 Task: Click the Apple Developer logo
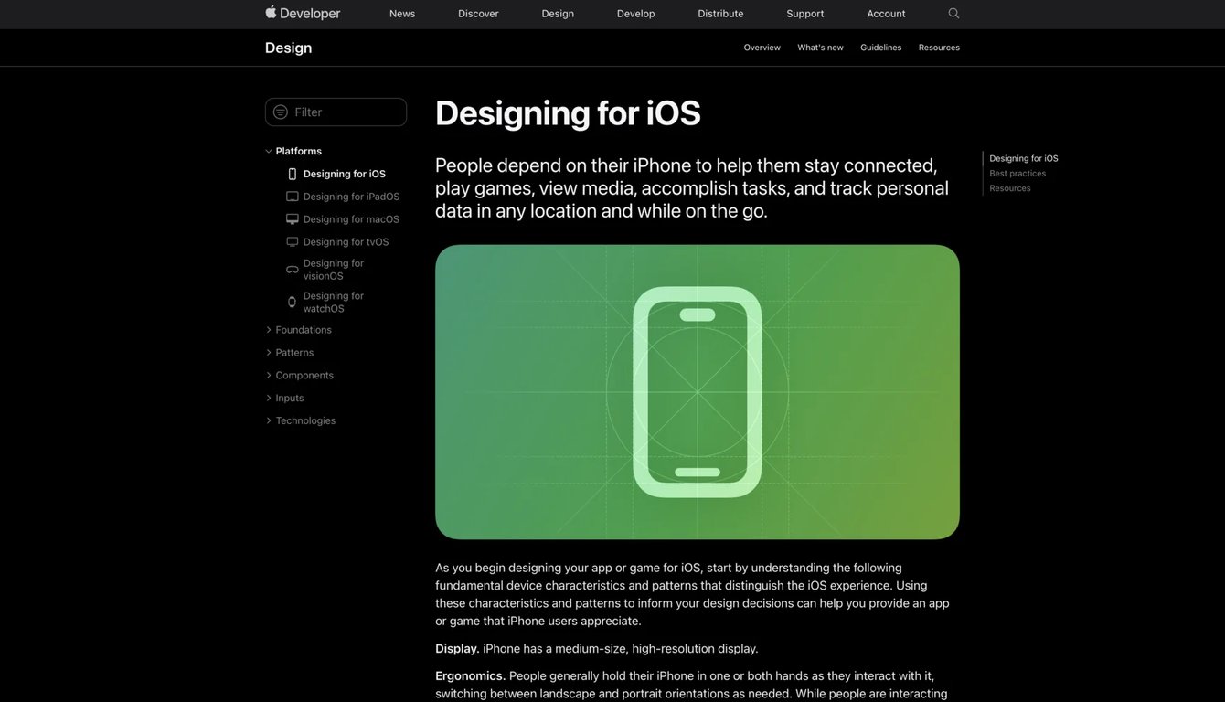point(303,13)
